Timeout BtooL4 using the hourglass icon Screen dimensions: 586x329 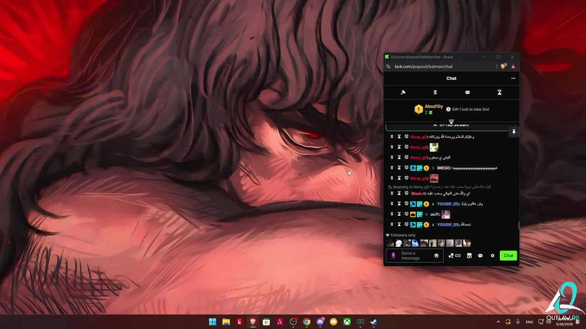(399, 193)
